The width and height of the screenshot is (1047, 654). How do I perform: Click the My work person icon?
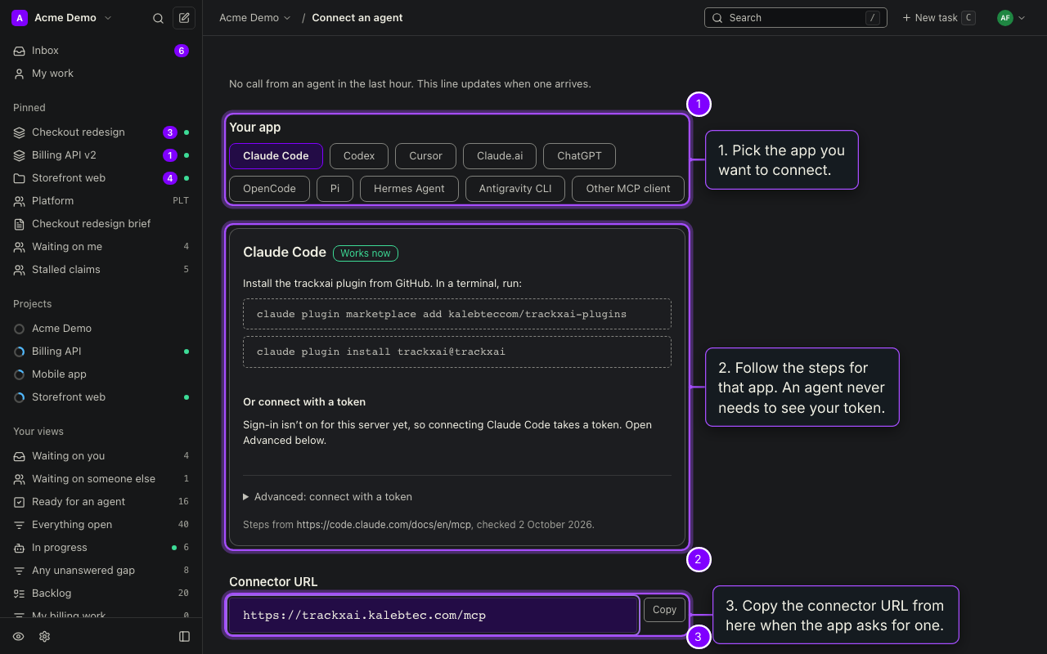pyautogui.click(x=19, y=74)
